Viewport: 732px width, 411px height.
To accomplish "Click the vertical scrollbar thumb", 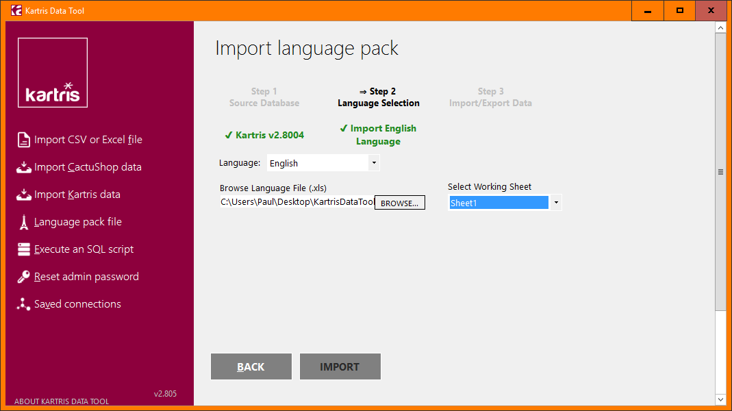I will click(x=720, y=172).
